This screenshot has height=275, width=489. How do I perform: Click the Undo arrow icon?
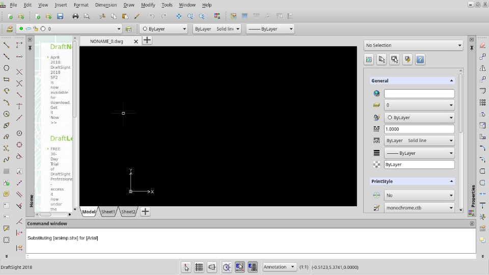click(x=152, y=16)
